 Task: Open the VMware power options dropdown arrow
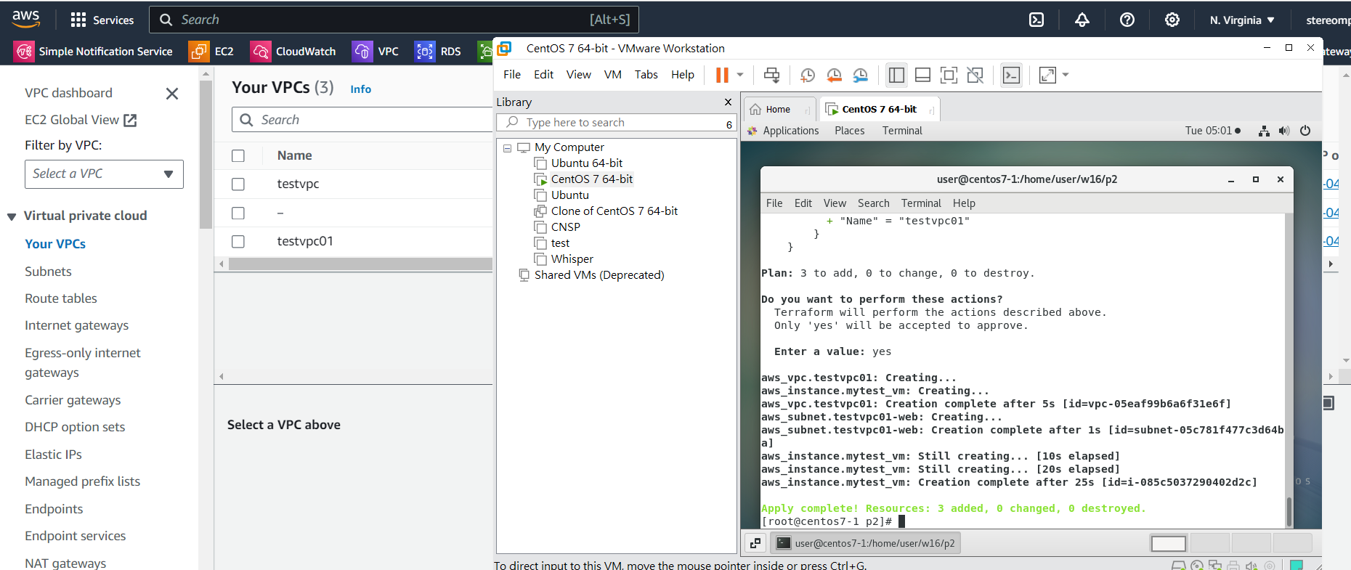pos(740,75)
